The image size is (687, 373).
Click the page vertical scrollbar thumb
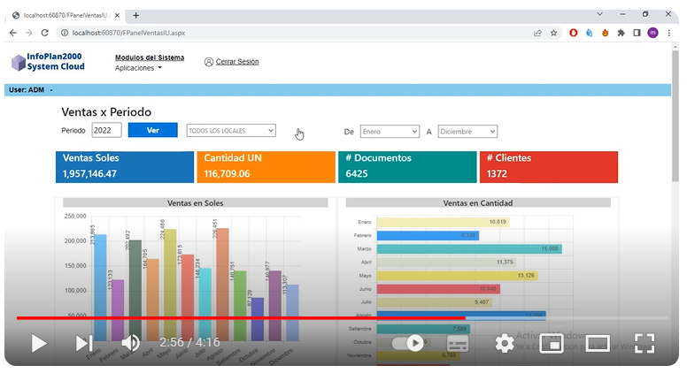pos(675,116)
